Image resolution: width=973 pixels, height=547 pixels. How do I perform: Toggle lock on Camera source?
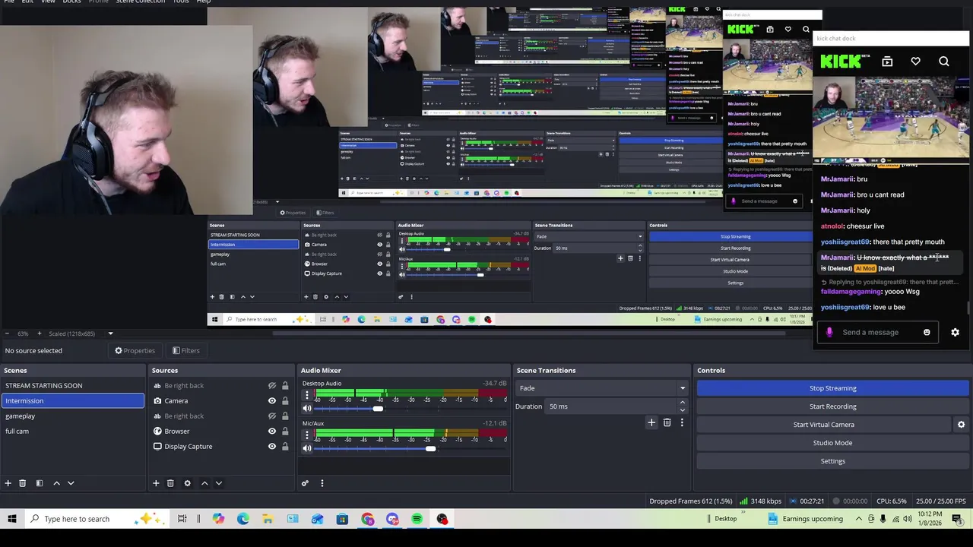[x=285, y=400]
